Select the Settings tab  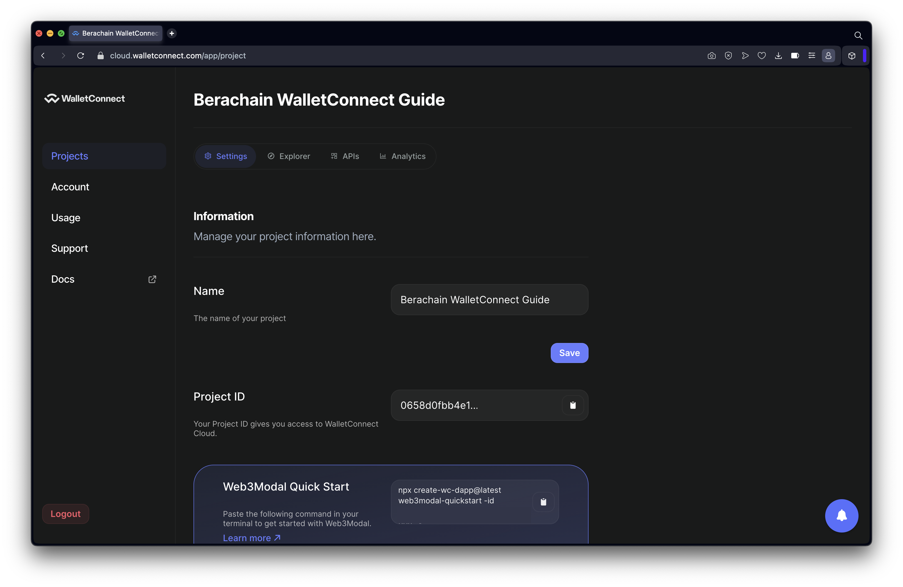[225, 156]
